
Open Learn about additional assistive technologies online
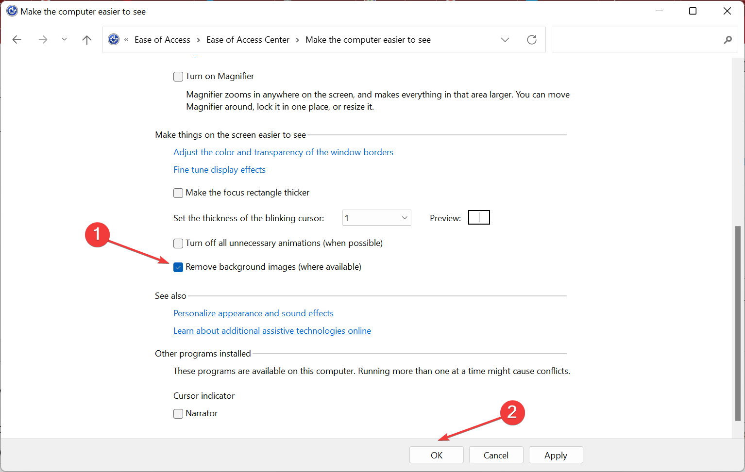click(x=272, y=331)
